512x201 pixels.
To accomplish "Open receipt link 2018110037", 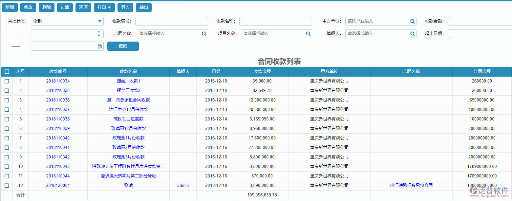I will [x=57, y=109].
